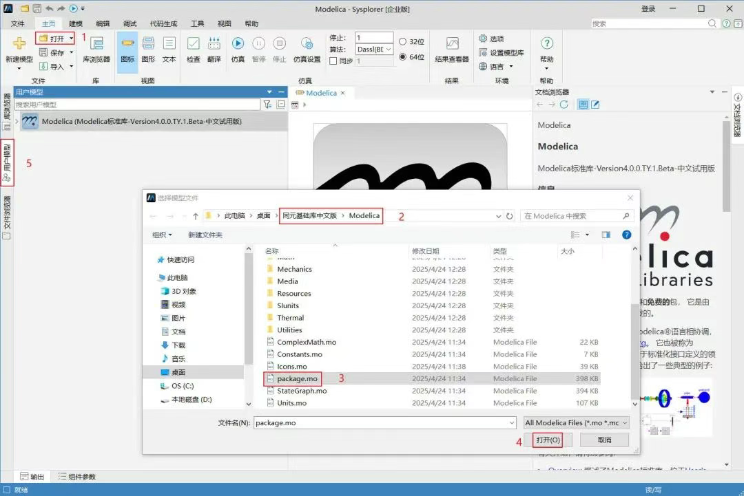
Task: Click Set Model Library (设置模型库)
Action: [x=502, y=52]
